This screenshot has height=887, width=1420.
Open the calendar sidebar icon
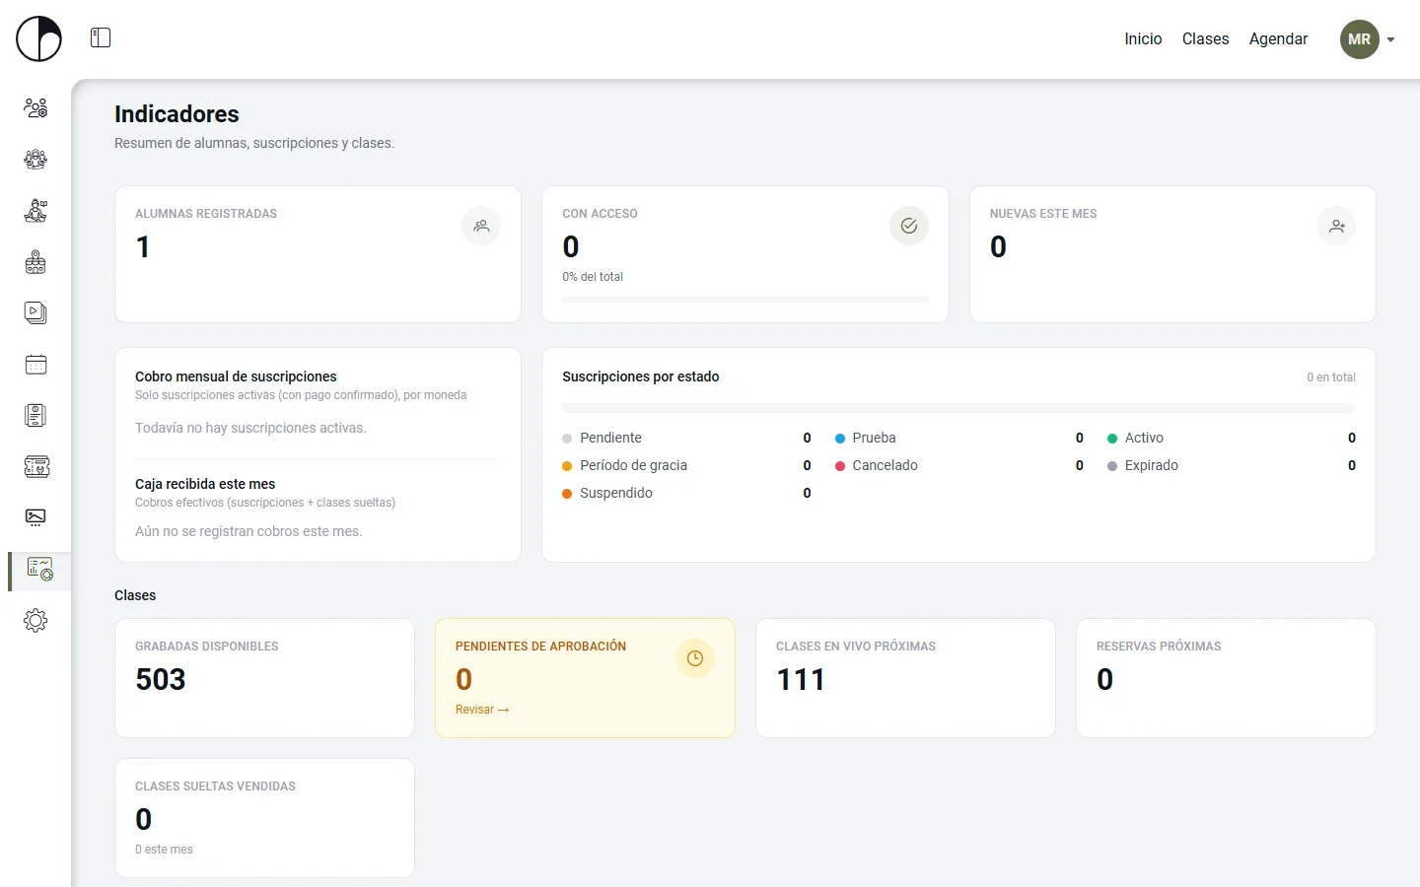pos(35,365)
